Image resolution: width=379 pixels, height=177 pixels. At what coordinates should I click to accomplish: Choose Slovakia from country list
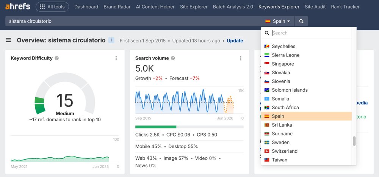(x=307, y=72)
